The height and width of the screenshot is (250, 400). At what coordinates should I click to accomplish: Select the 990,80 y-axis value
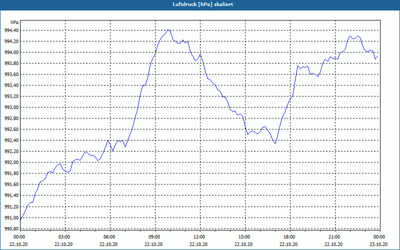[x=11, y=228]
